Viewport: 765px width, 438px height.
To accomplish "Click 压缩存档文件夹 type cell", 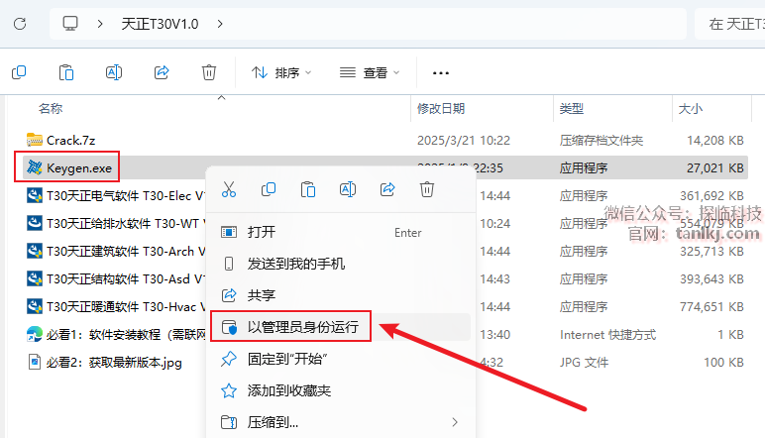I will click(x=601, y=141).
